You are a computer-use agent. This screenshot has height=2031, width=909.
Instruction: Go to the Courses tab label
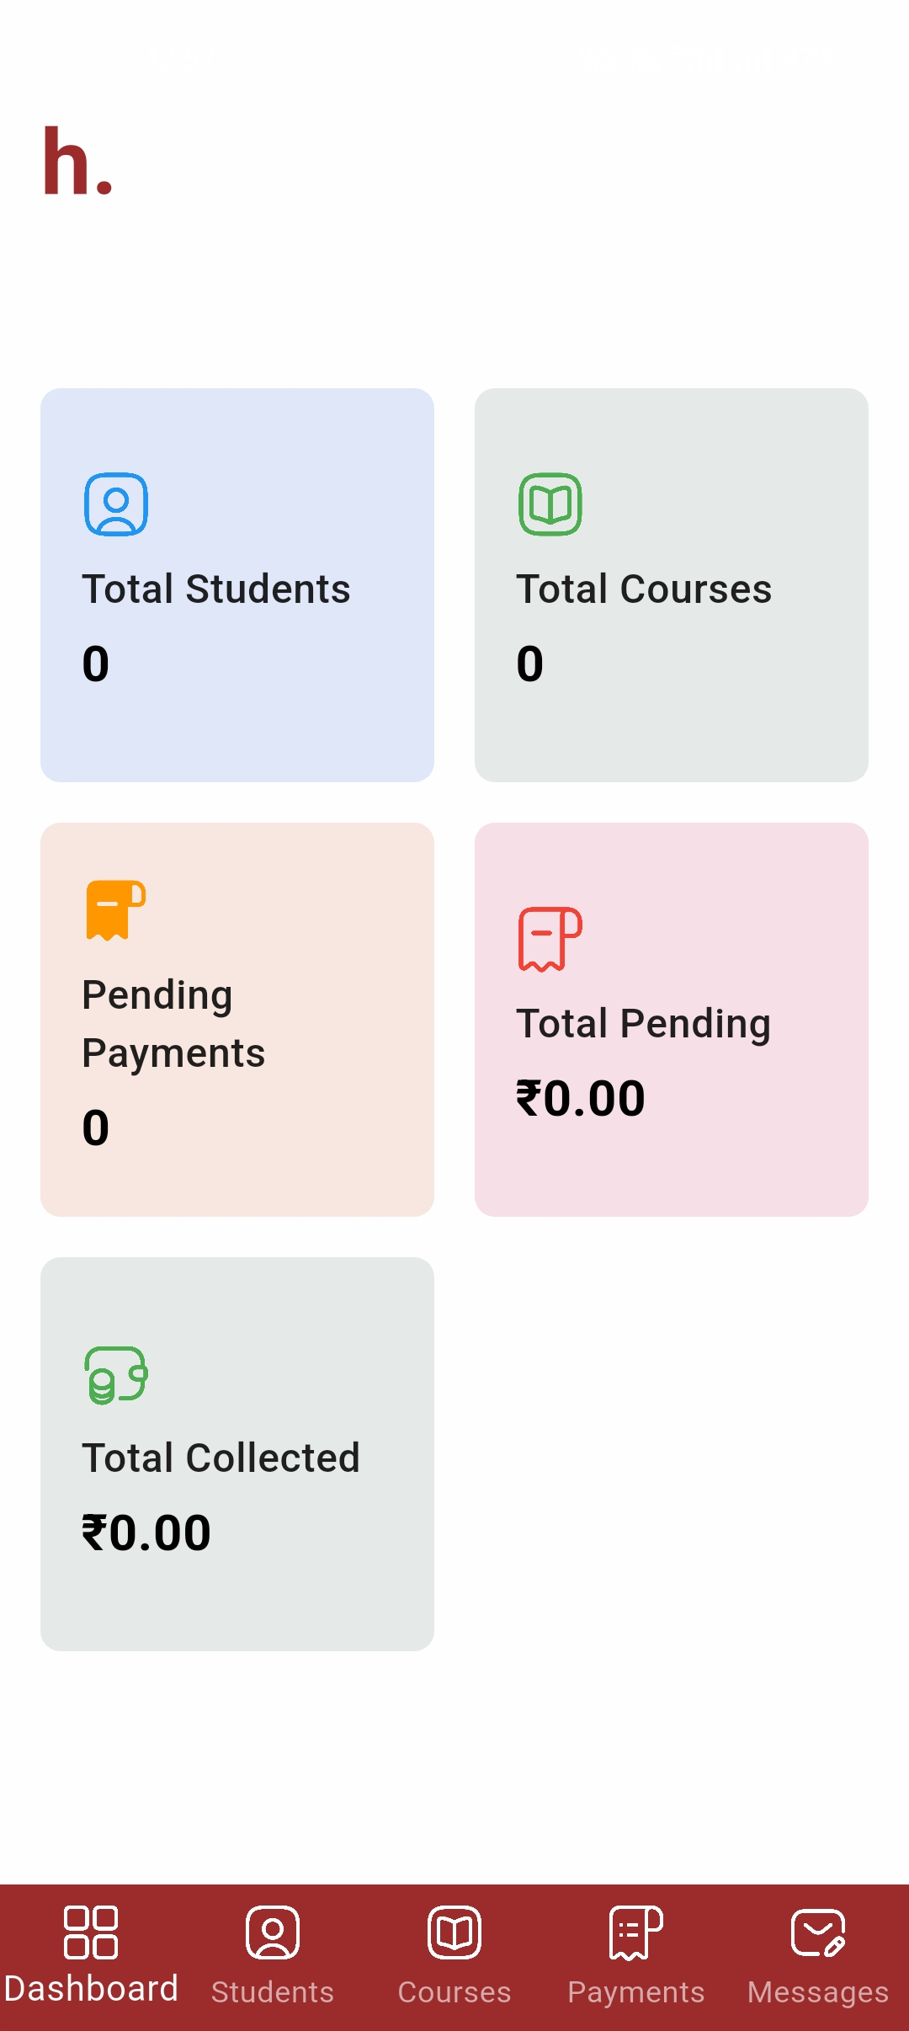click(x=454, y=1992)
